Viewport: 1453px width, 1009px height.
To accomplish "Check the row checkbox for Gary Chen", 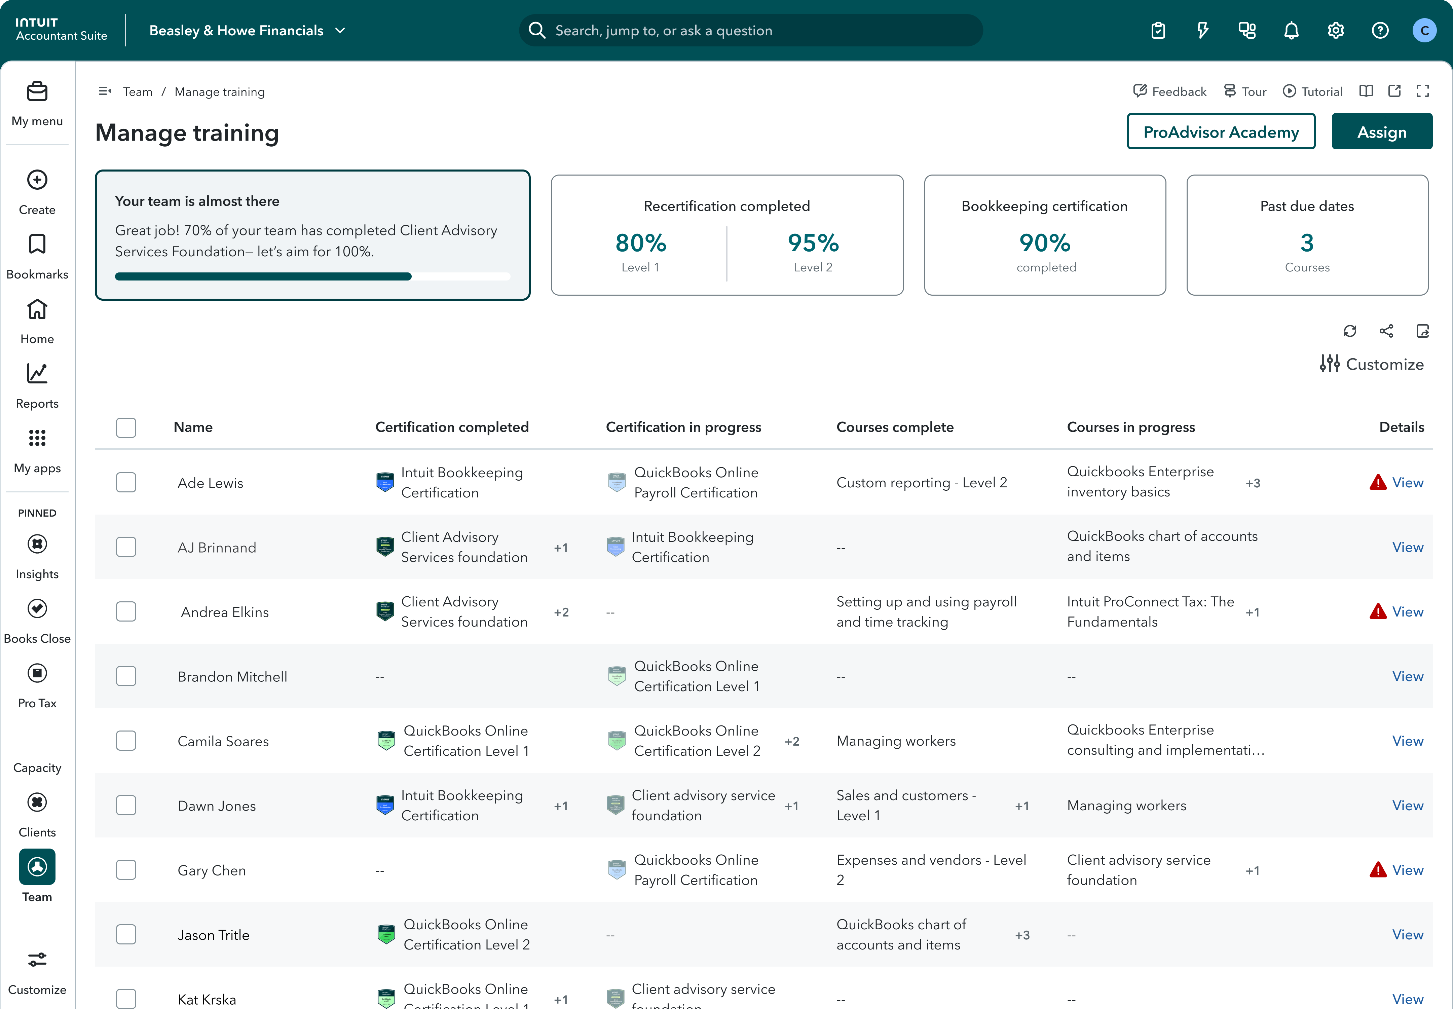I will click(x=126, y=869).
